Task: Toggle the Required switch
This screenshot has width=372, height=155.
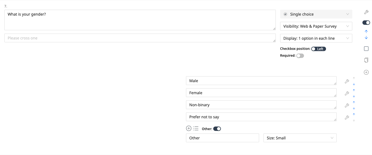Action: coord(300,56)
